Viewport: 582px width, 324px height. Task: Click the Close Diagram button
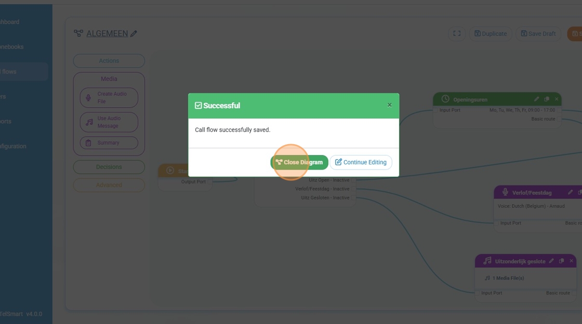coord(299,162)
